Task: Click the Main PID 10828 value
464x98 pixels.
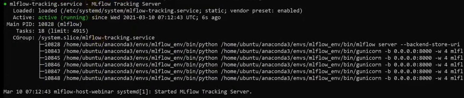Action: (46, 24)
